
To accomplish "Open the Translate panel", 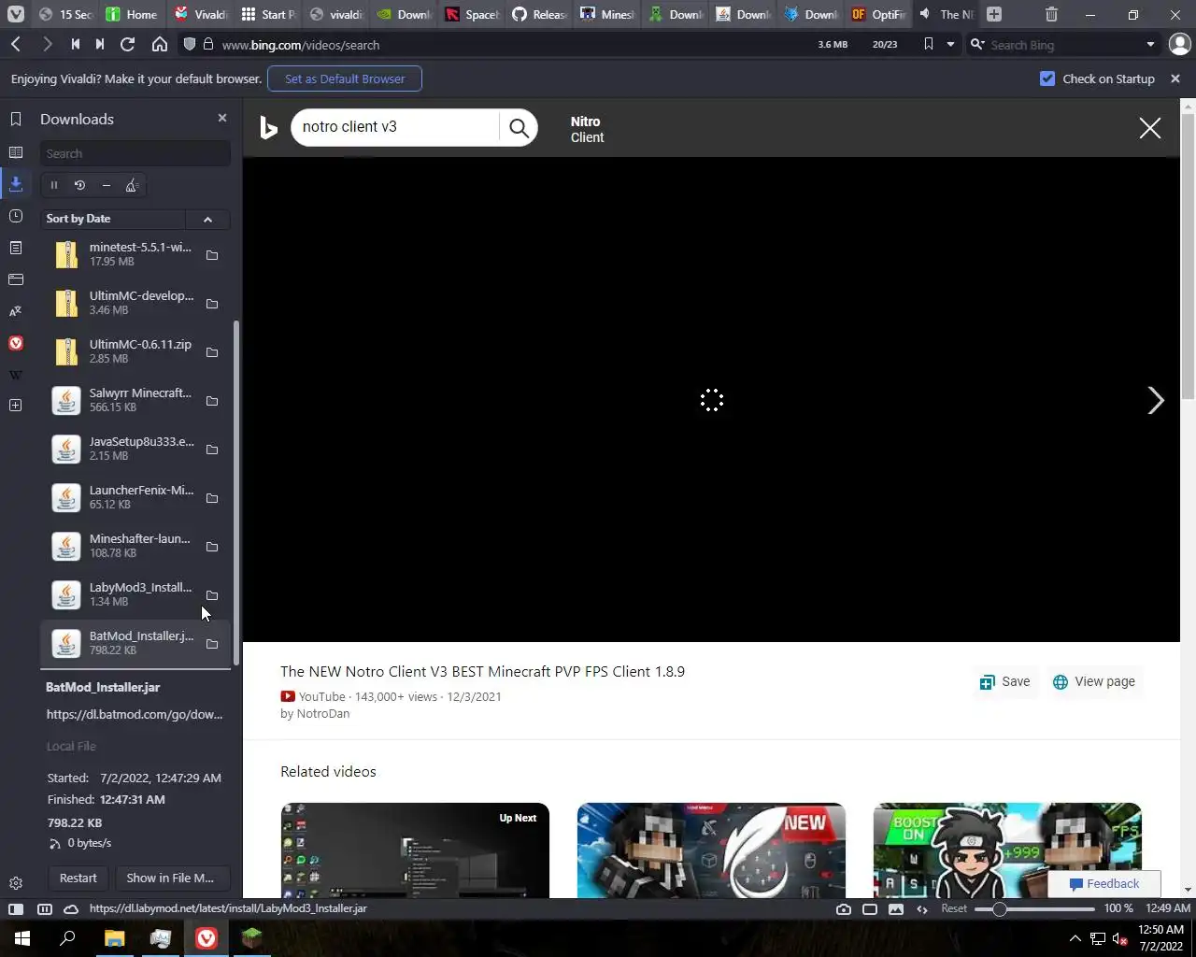I will coord(16,311).
